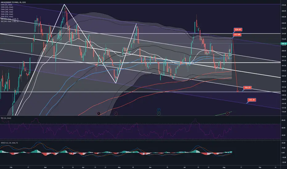This screenshot has width=287, height=169.
Task: Click the 20.00 level on the MACD scale
Action: pos(283,143)
